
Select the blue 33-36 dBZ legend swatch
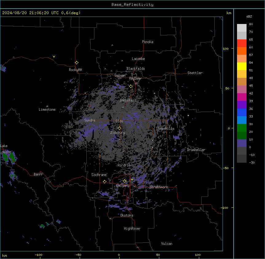click(x=242, y=112)
